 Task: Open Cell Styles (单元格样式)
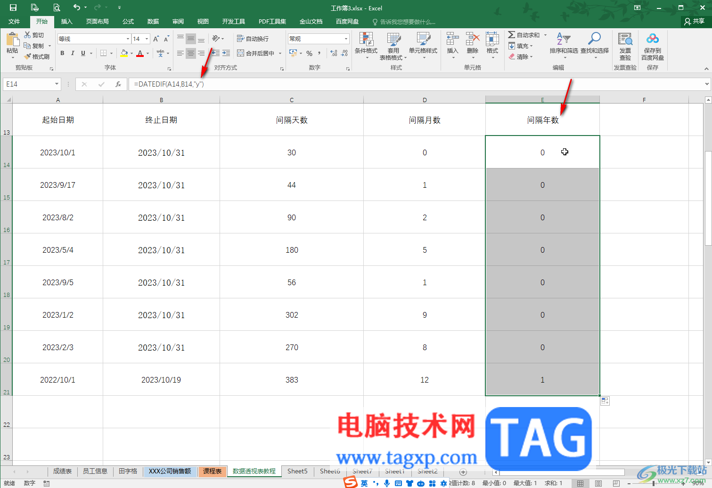[x=423, y=46]
